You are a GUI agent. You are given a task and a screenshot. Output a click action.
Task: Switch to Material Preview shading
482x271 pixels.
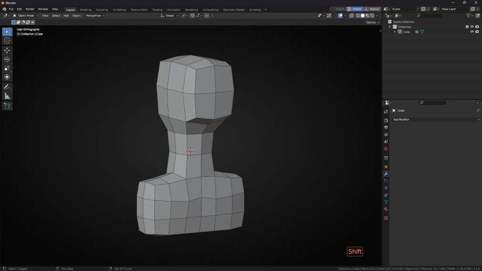pos(367,16)
